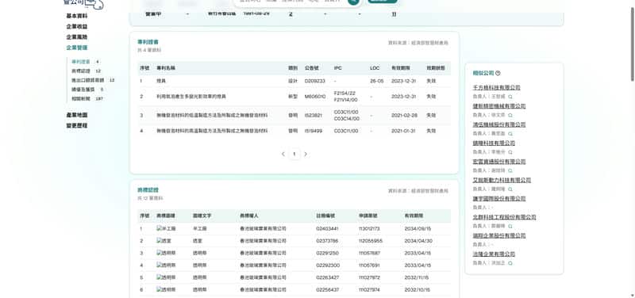Click the teal search button in top bar
This screenshot has width=635, height=298.
[353, 2]
